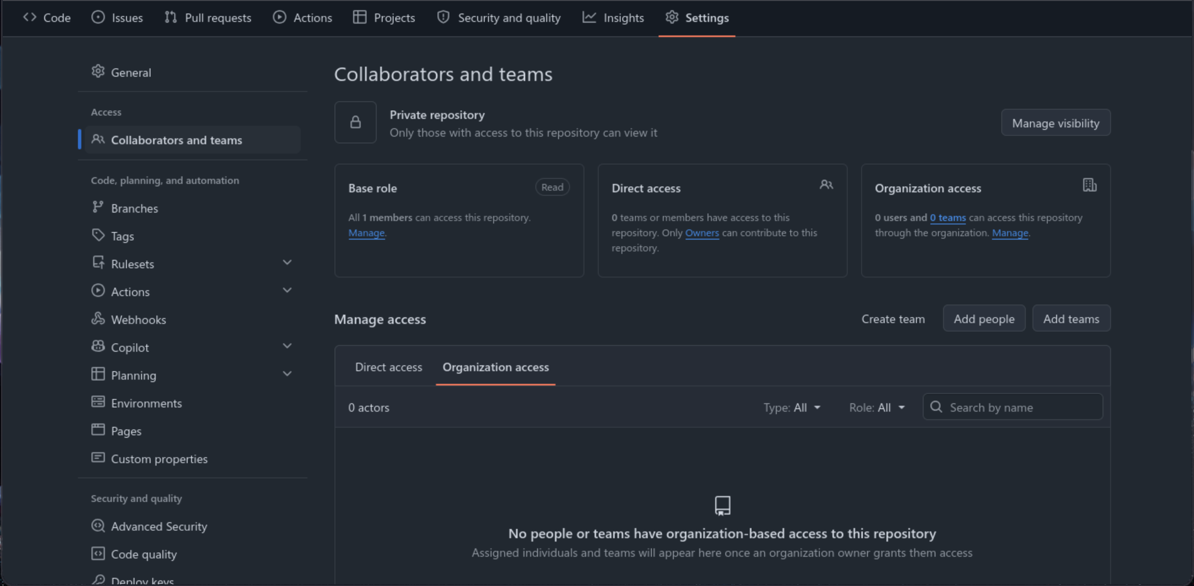Expand the Planning section chevron
1194x586 pixels.
click(287, 374)
